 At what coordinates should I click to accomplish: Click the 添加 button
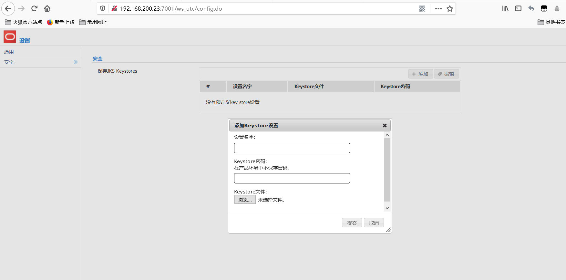tap(420, 74)
